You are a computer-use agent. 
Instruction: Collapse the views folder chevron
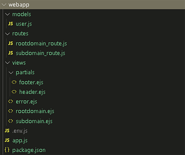[7, 63]
